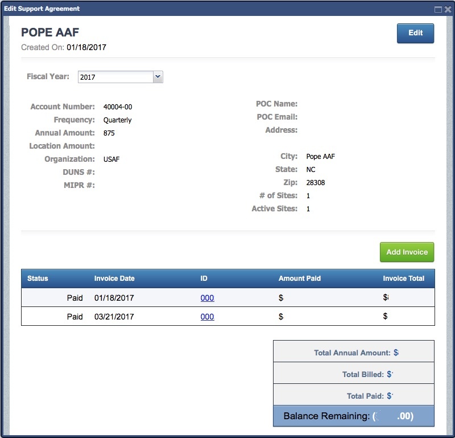Click the Total Annual Amount row
This screenshot has height=438, width=455.
click(353, 353)
